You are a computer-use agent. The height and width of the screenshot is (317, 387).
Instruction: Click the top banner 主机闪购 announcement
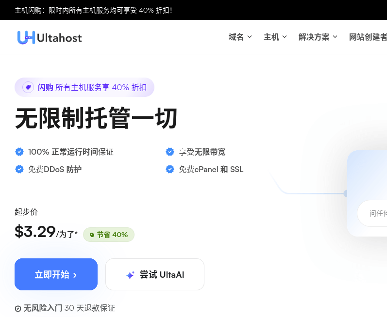coord(93,10)
